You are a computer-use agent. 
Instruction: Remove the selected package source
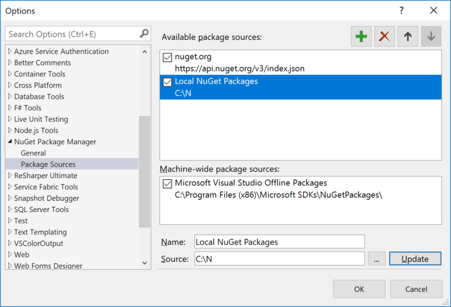tap(384, 37)
